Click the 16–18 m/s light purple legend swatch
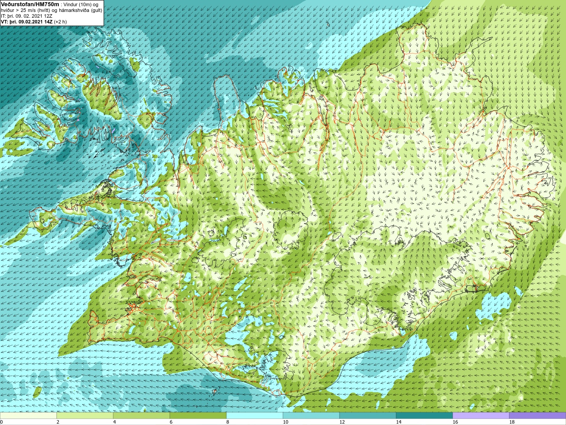The image size is (566, 425). 481,416
